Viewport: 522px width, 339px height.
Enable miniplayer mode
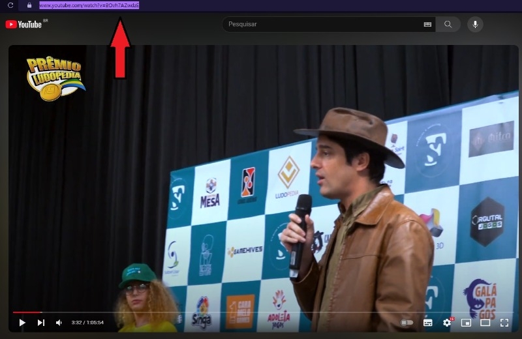click(x=466, y=322)
